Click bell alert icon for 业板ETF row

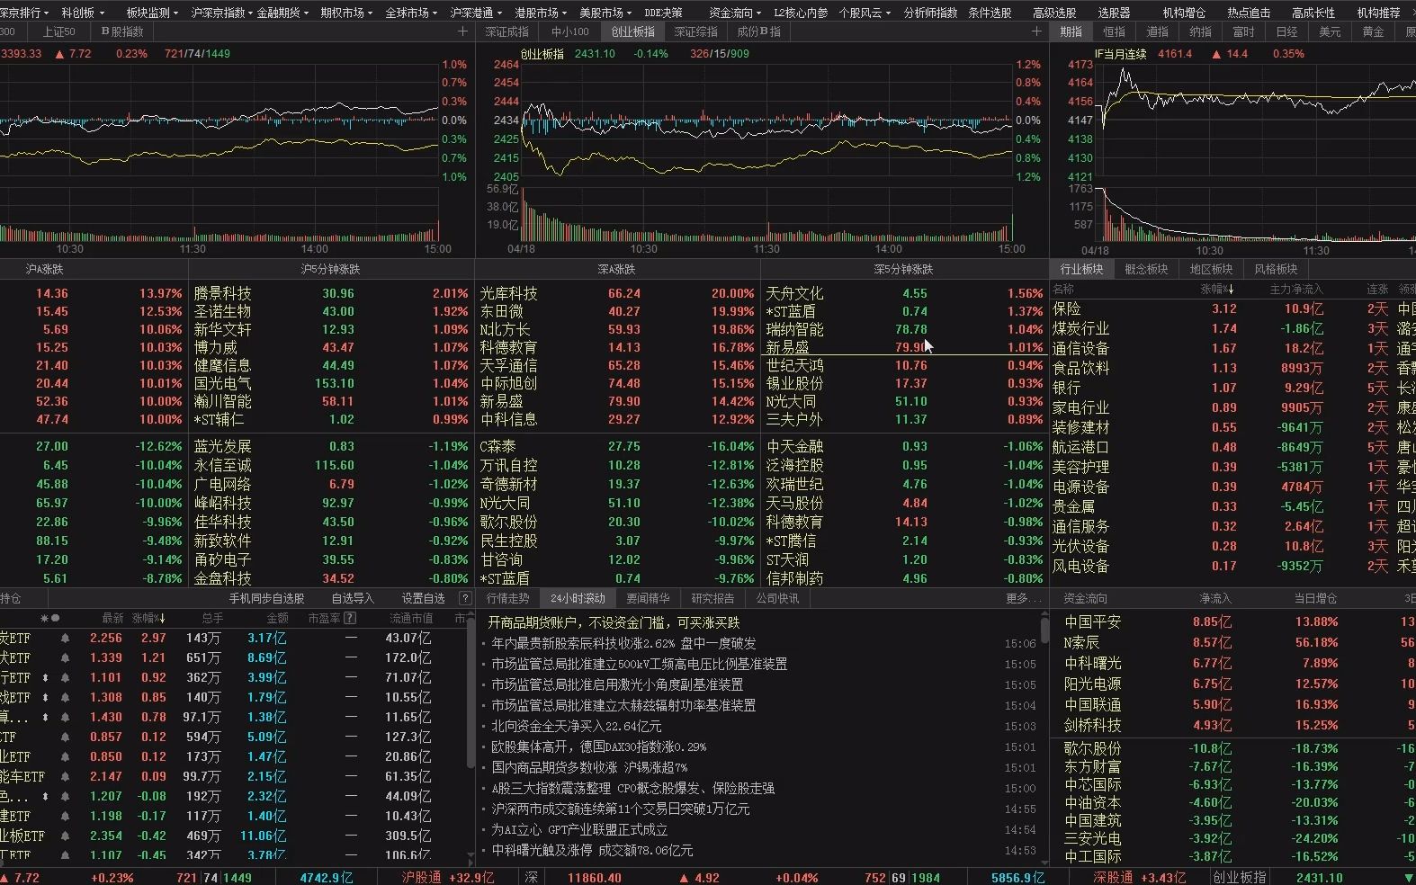pyautogui.click(x=66, y=836)
